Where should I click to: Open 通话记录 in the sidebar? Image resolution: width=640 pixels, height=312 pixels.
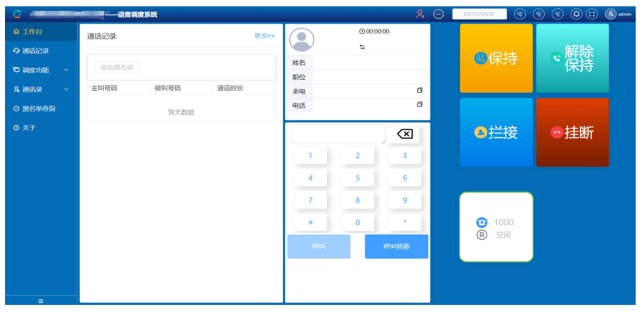point(35,51)
